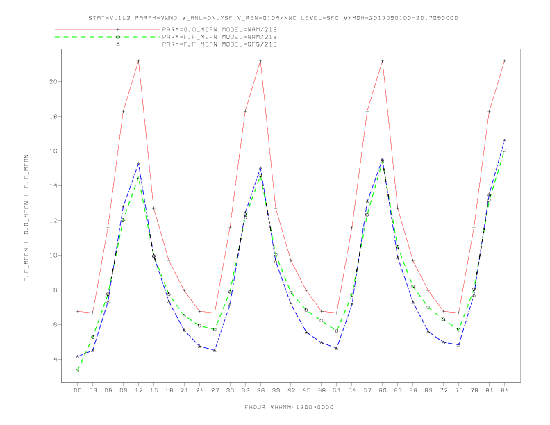Image resolution: width=550 pixels, height=425 pixels.
Task: Click x-axis tick label 78
Action: pos(474,390)
